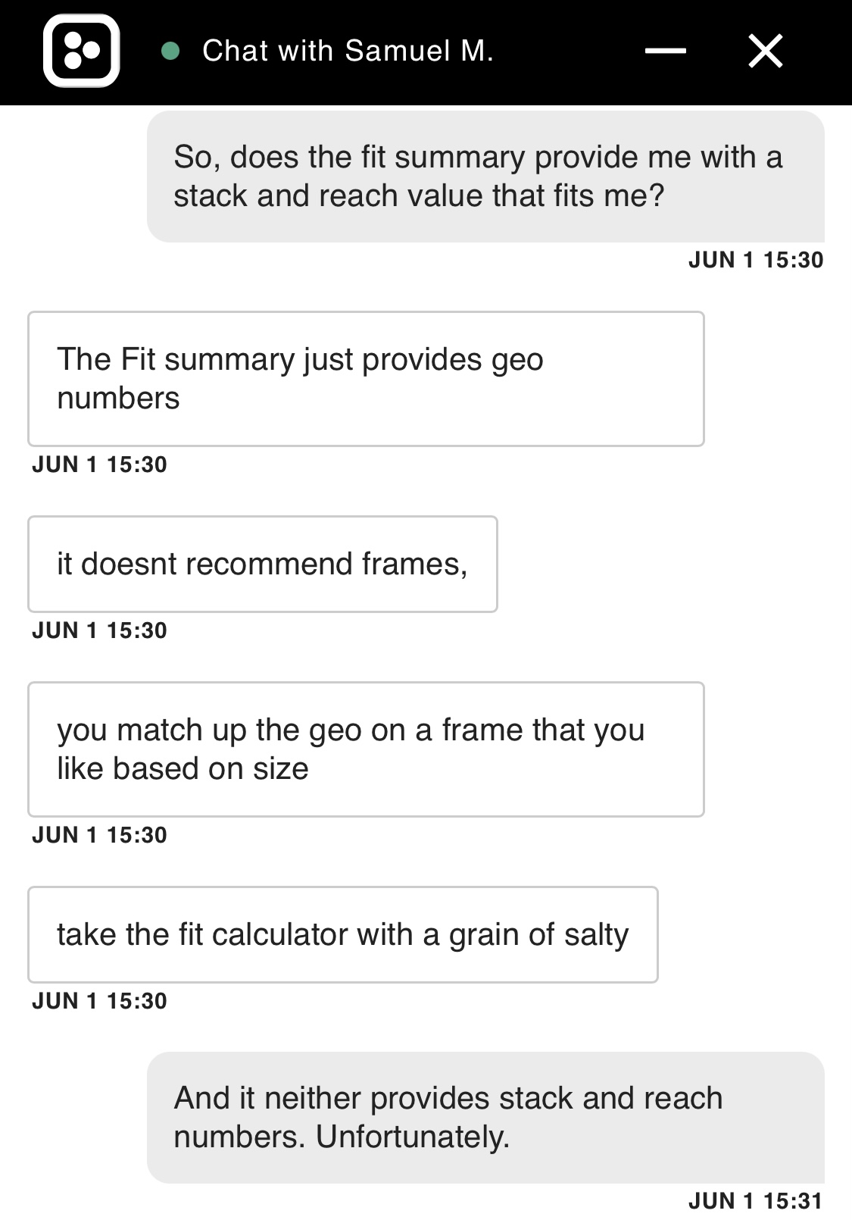Minimize the chat window
The width and height of the screenshot is (852, 1220).
coord(665,51)
